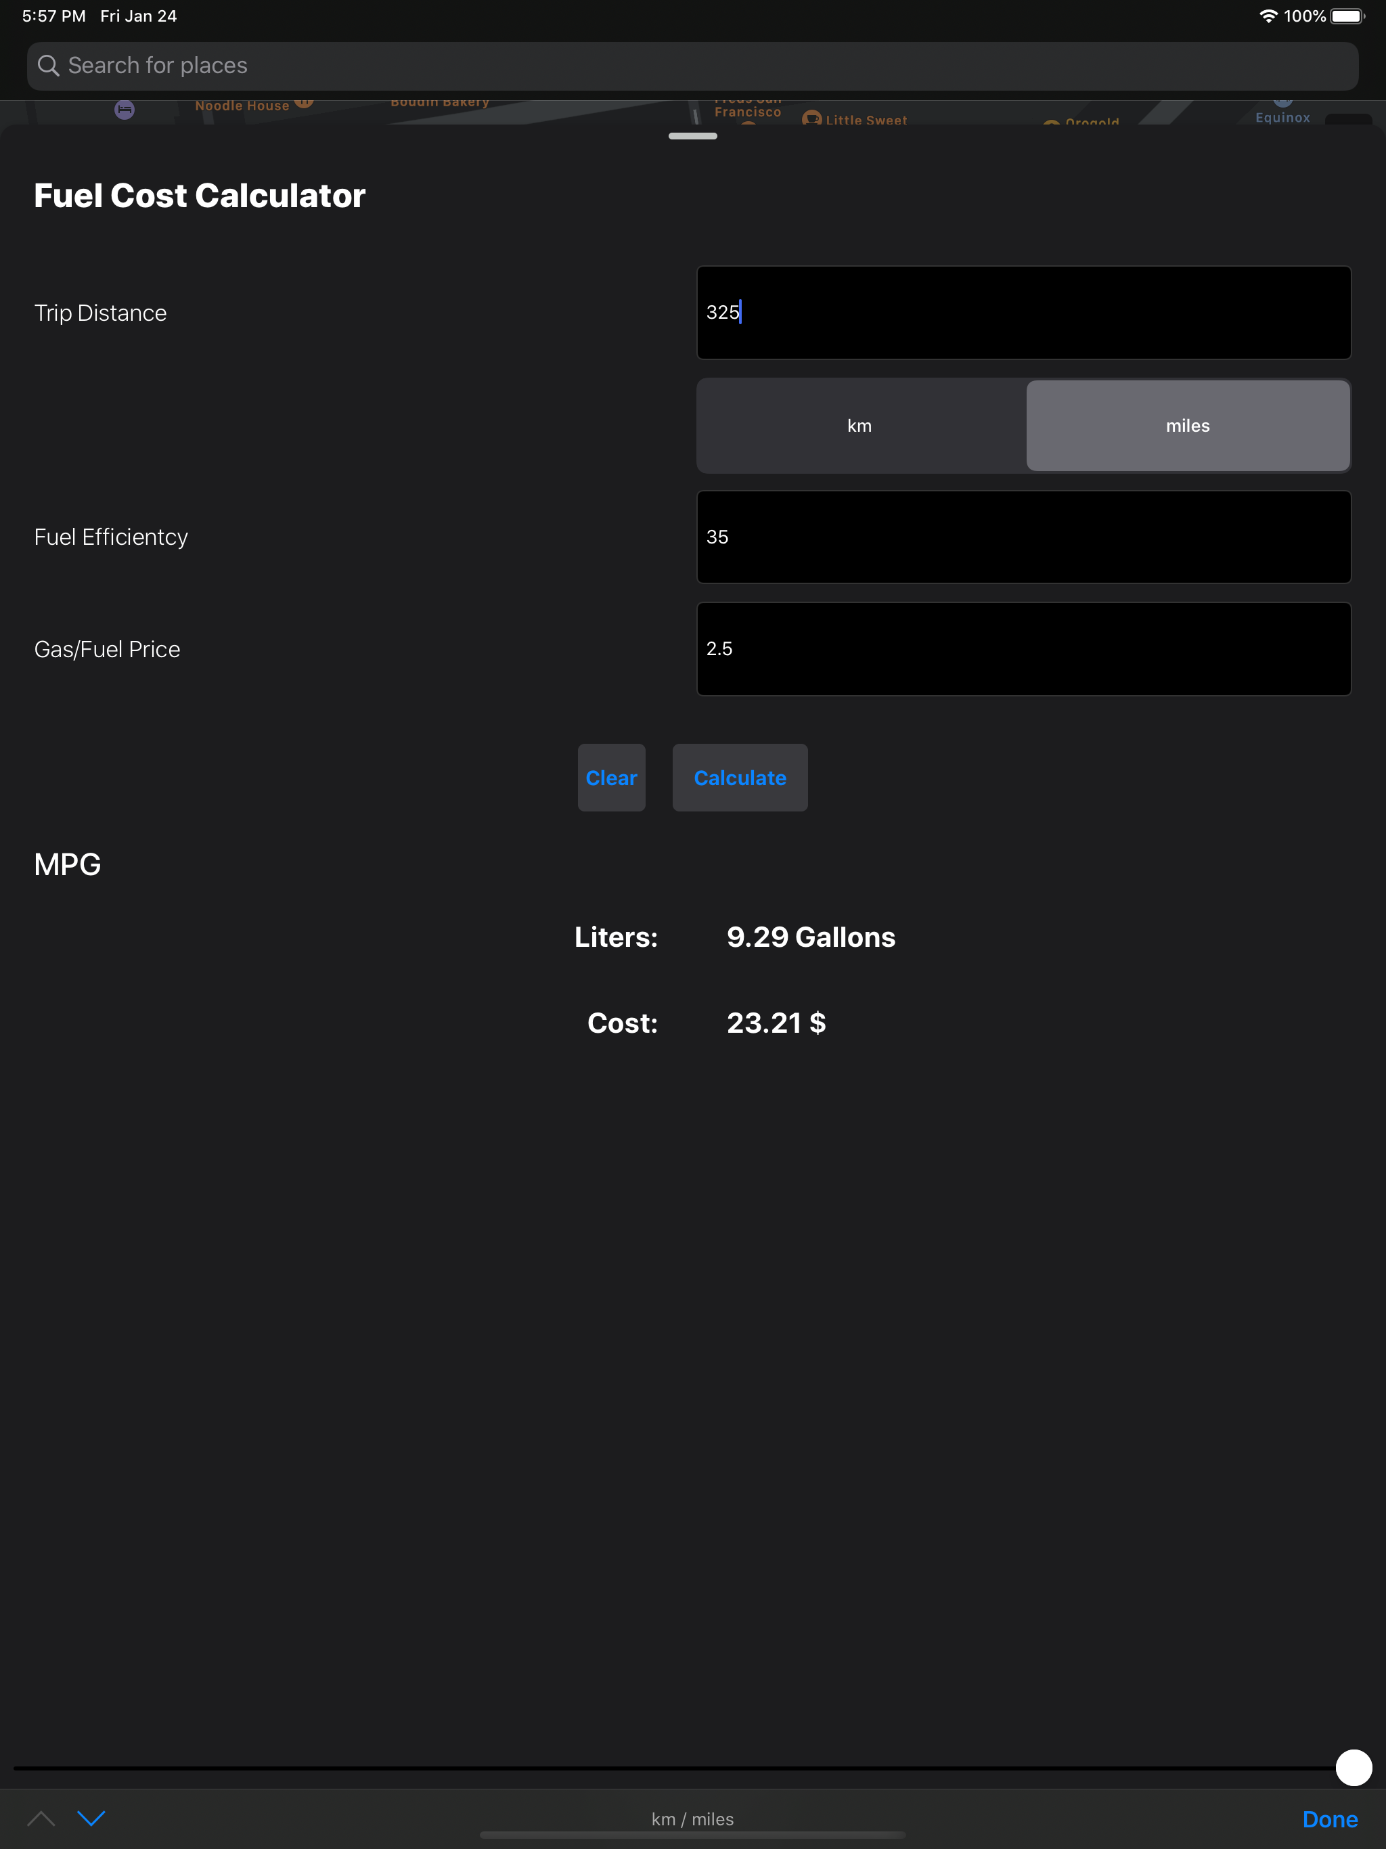Image resolution: width=1386 pixels, height=1849 pixels.
Task: Tap the Equinox map label
Action: pyautogui.click(x=1282, y=118)
